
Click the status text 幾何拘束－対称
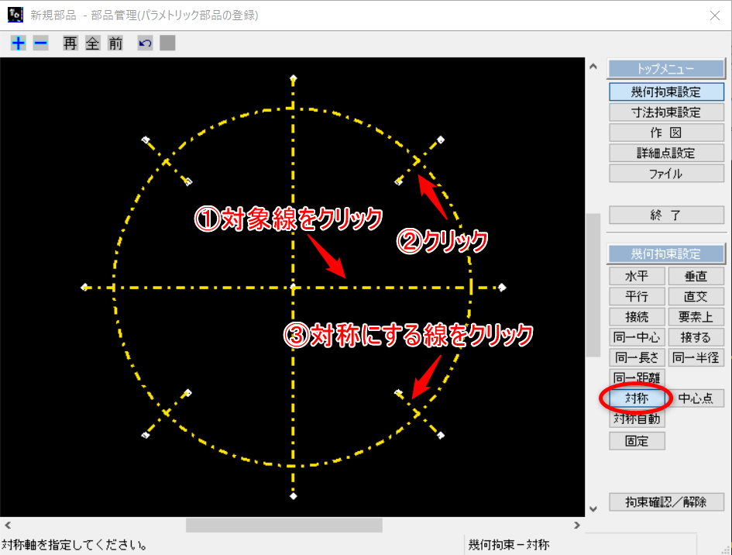[x=509, y=545]
